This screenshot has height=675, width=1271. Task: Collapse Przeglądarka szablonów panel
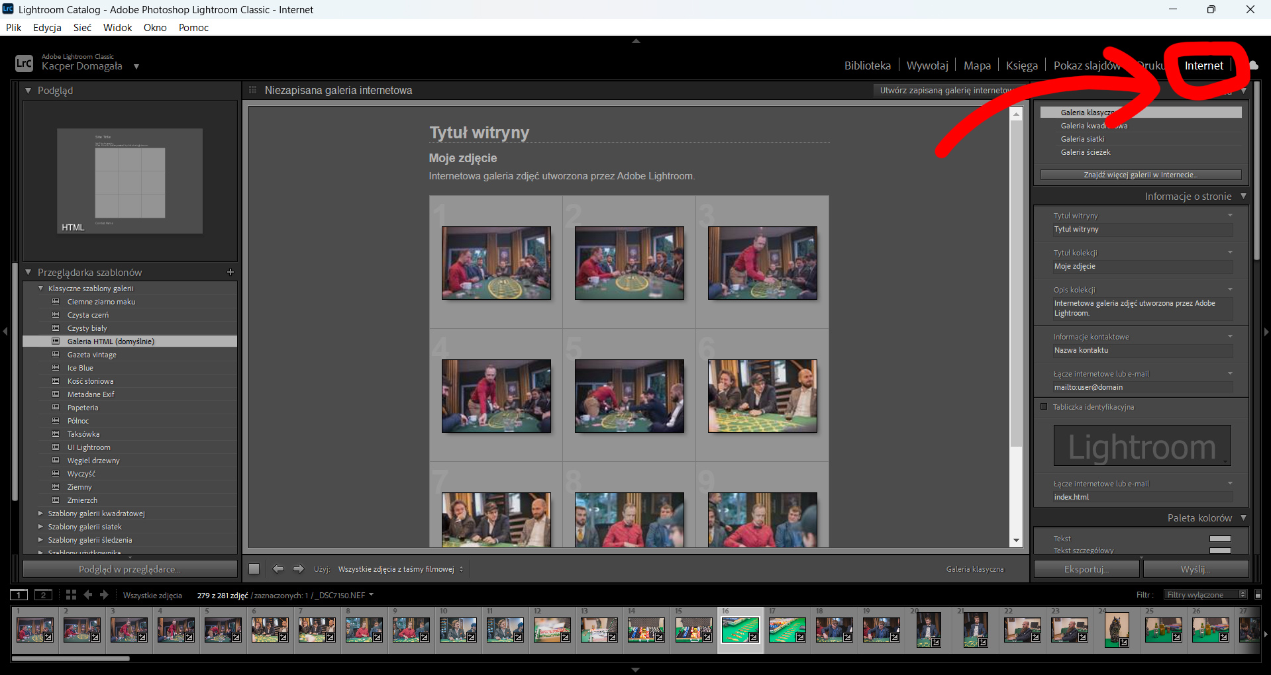click(28, 272)
